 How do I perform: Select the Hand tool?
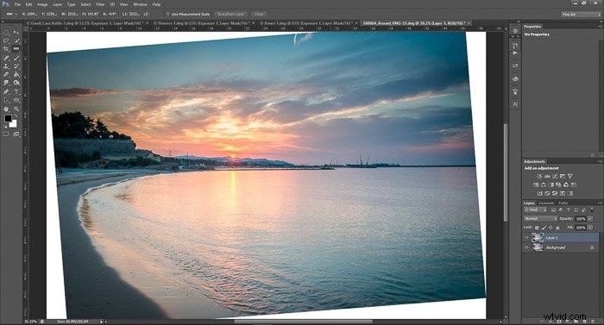pos(6,109)
